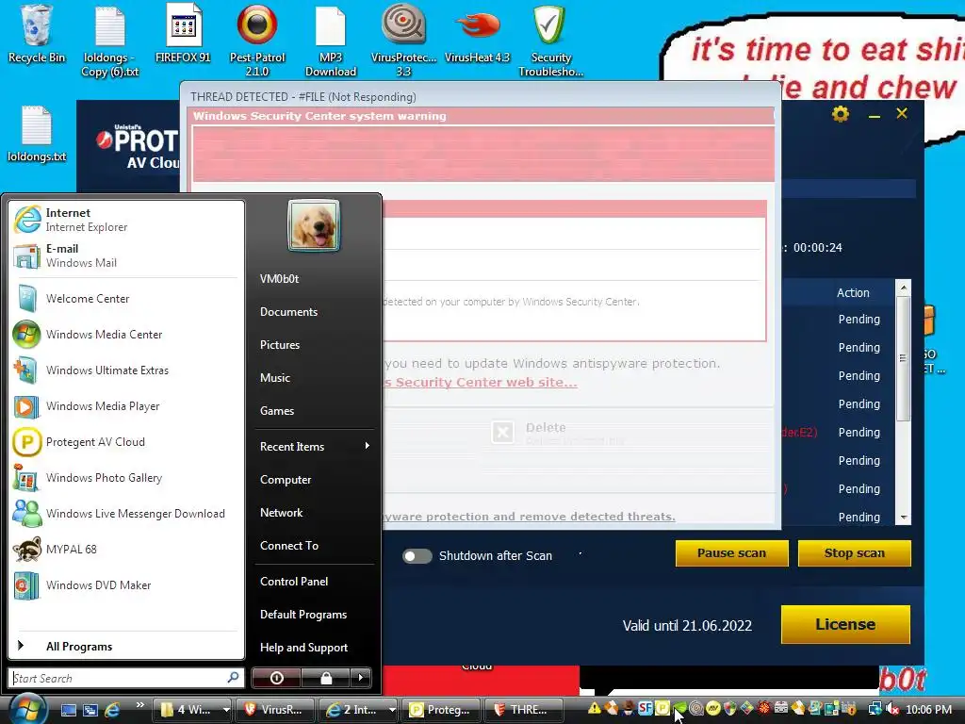Click the golden retriever user picture

click(314, 225)
